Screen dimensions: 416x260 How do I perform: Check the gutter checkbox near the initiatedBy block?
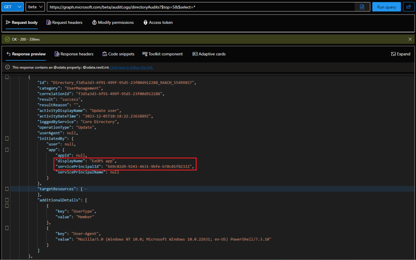tap(6, 138)
